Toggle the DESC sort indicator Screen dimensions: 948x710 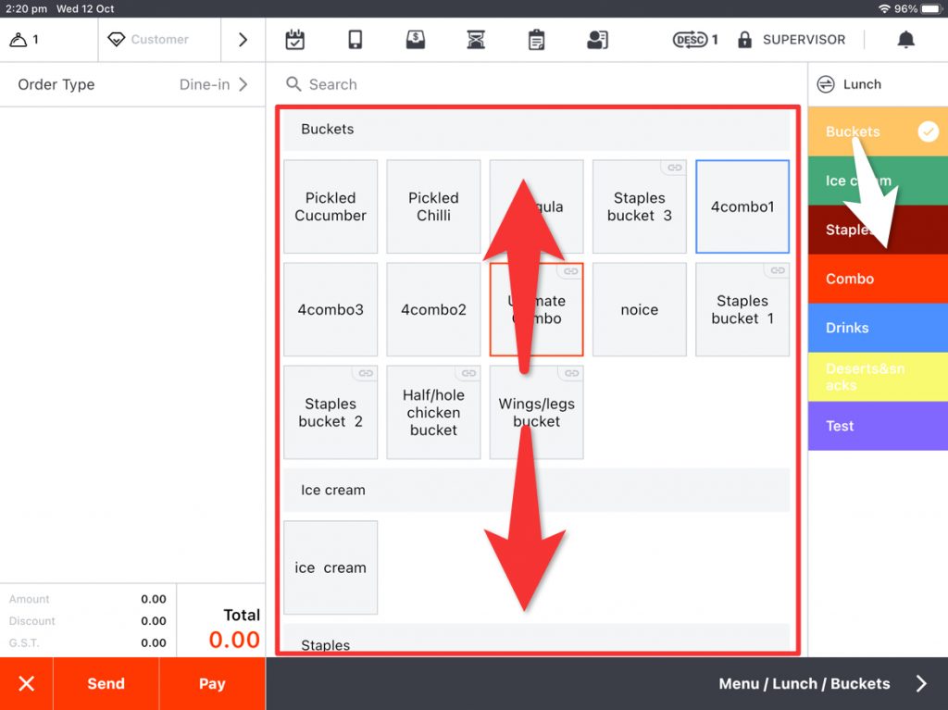coord(694,40)
